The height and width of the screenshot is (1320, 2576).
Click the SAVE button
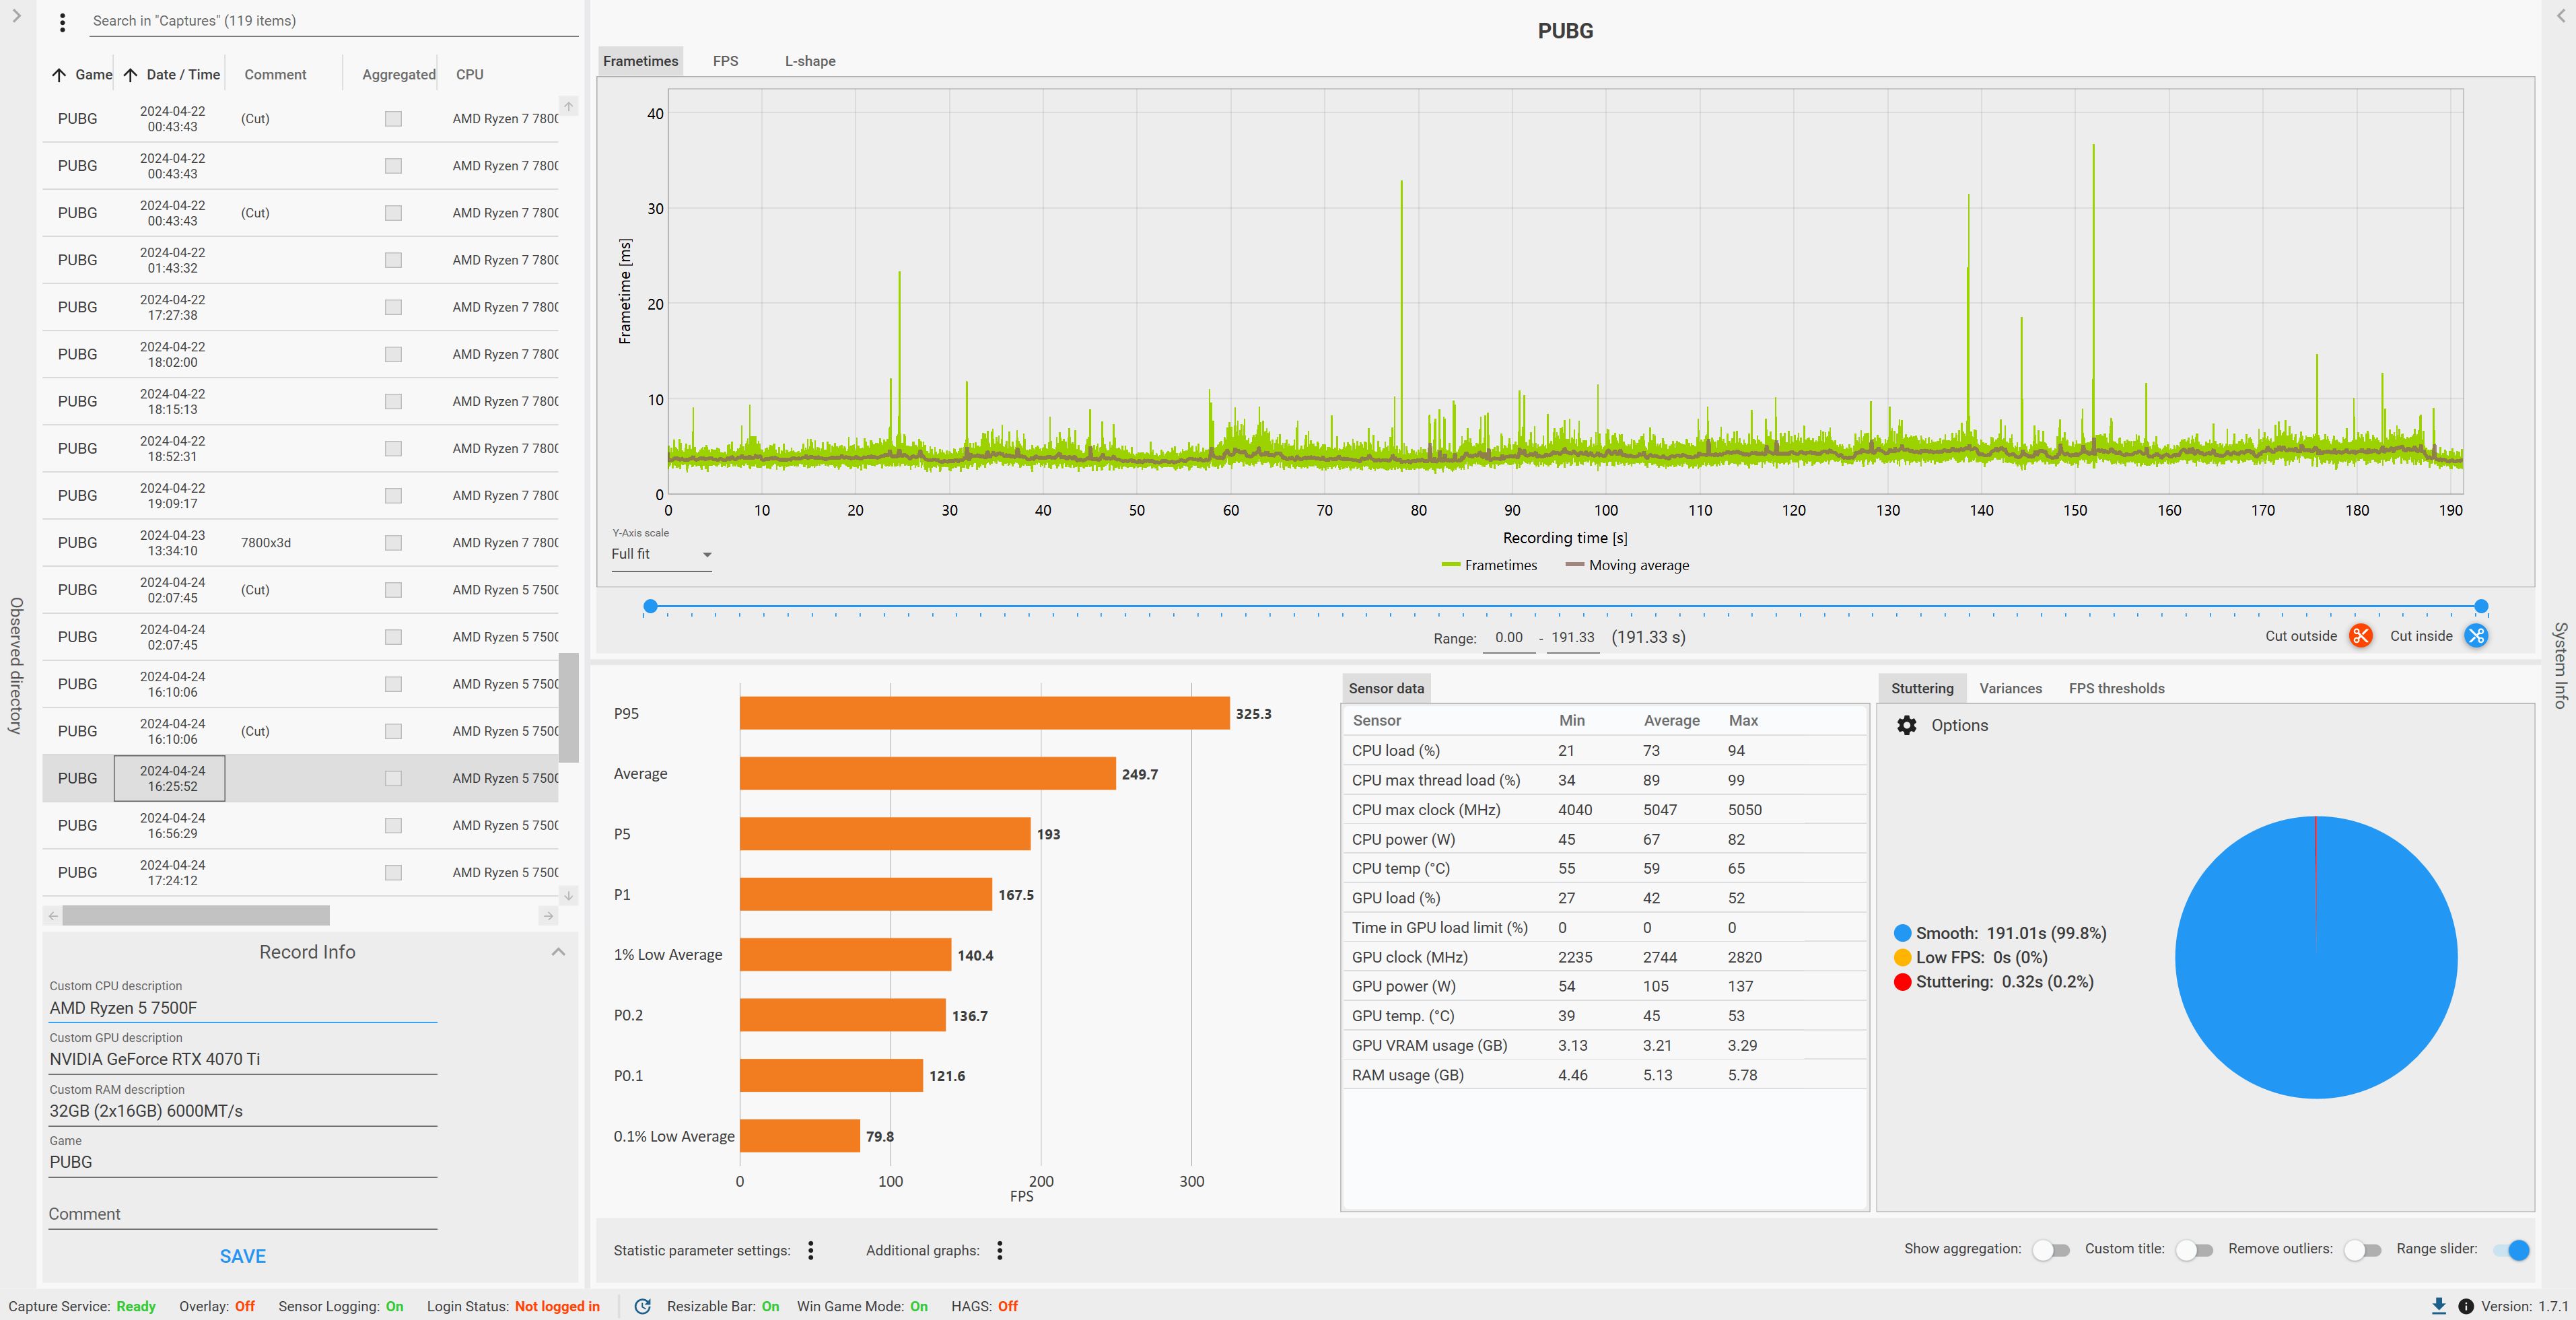243,1256
